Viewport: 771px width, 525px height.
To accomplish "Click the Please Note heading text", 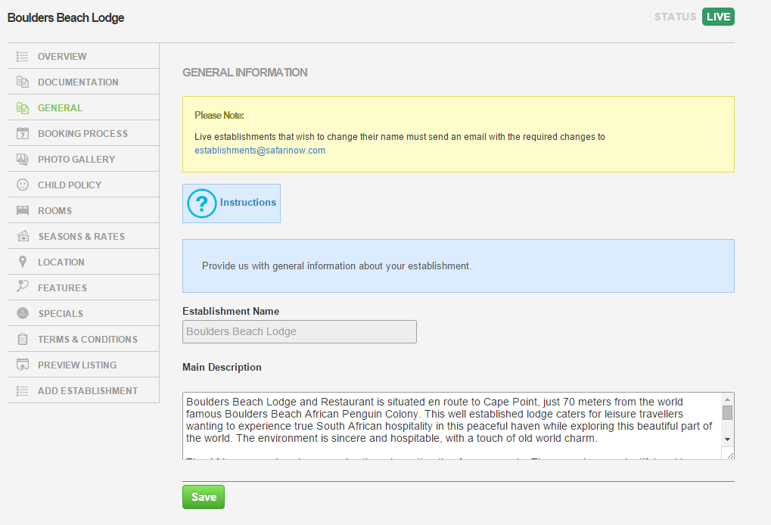I will 219,116.
